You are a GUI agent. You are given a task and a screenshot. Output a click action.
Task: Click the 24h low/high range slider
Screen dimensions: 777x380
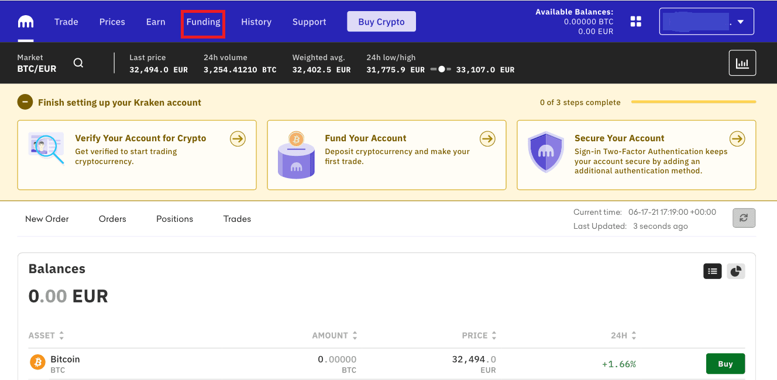pos(441,69)
